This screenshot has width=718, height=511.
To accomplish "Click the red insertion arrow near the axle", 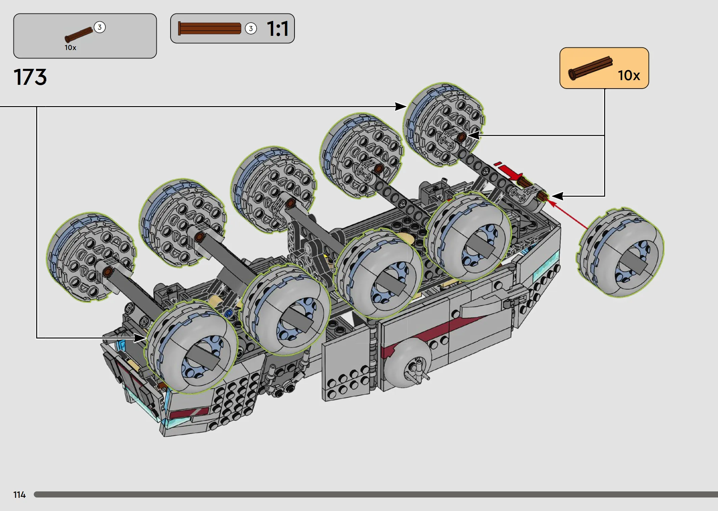I will [x=509, y=171].
